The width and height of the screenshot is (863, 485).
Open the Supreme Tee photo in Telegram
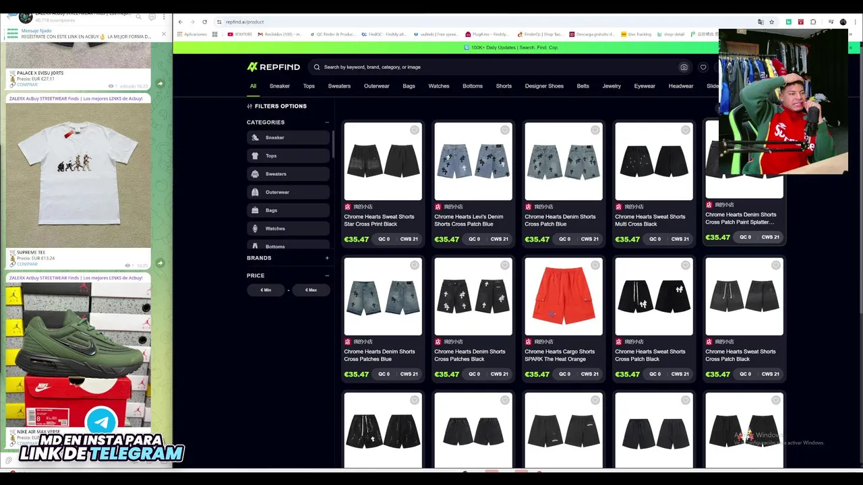point(78,174)
